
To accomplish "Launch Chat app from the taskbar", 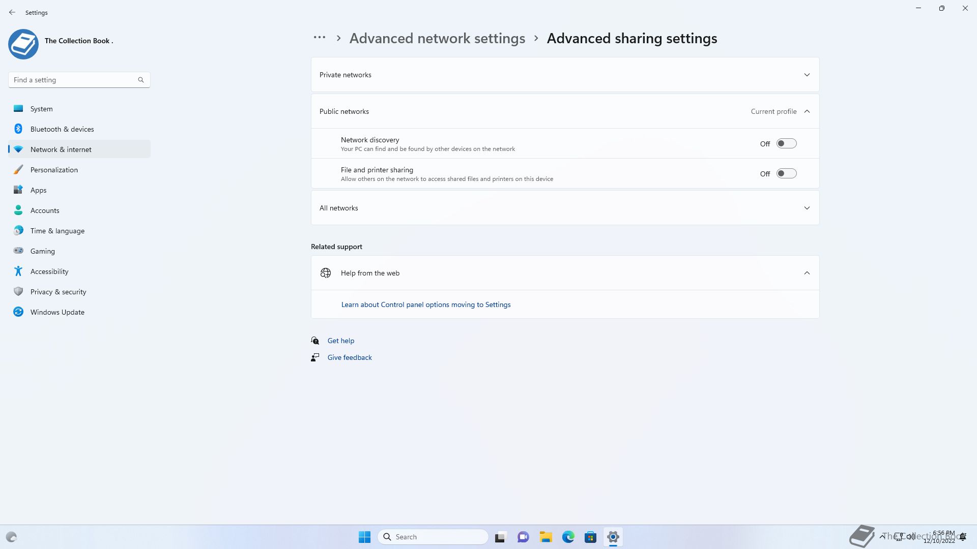I will pos(523,537).
